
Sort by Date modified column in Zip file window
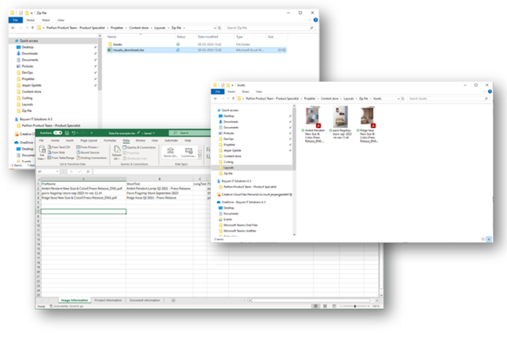(208, 37)
